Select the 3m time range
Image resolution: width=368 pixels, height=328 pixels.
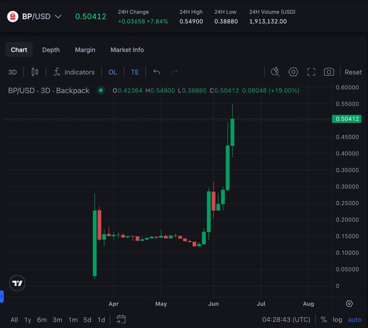point(57,319)
